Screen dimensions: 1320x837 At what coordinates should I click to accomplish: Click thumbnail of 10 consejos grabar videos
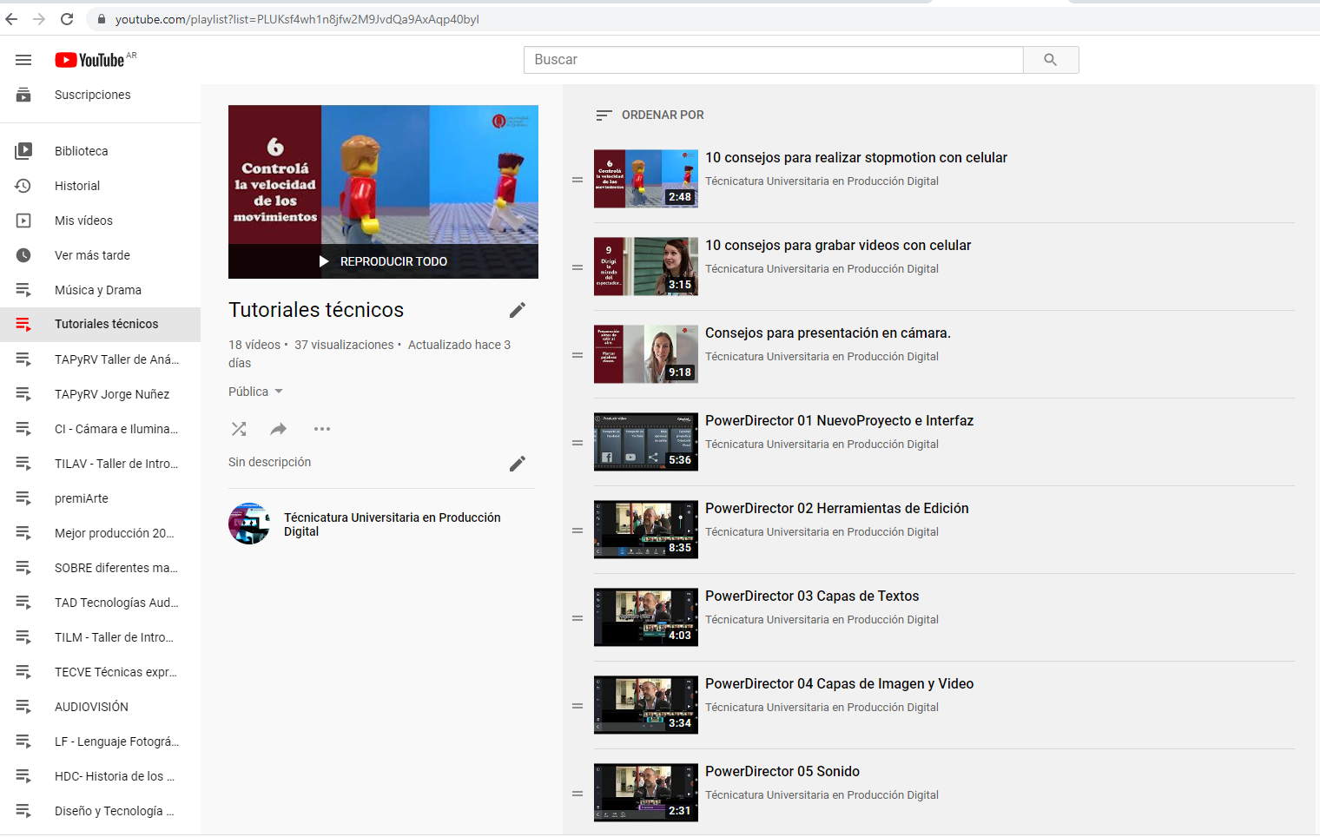(x=645, y=267)
